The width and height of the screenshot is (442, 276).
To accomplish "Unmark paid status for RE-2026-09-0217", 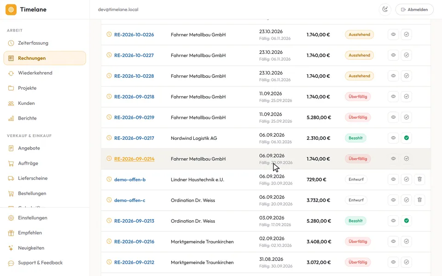I will (407, 138).
